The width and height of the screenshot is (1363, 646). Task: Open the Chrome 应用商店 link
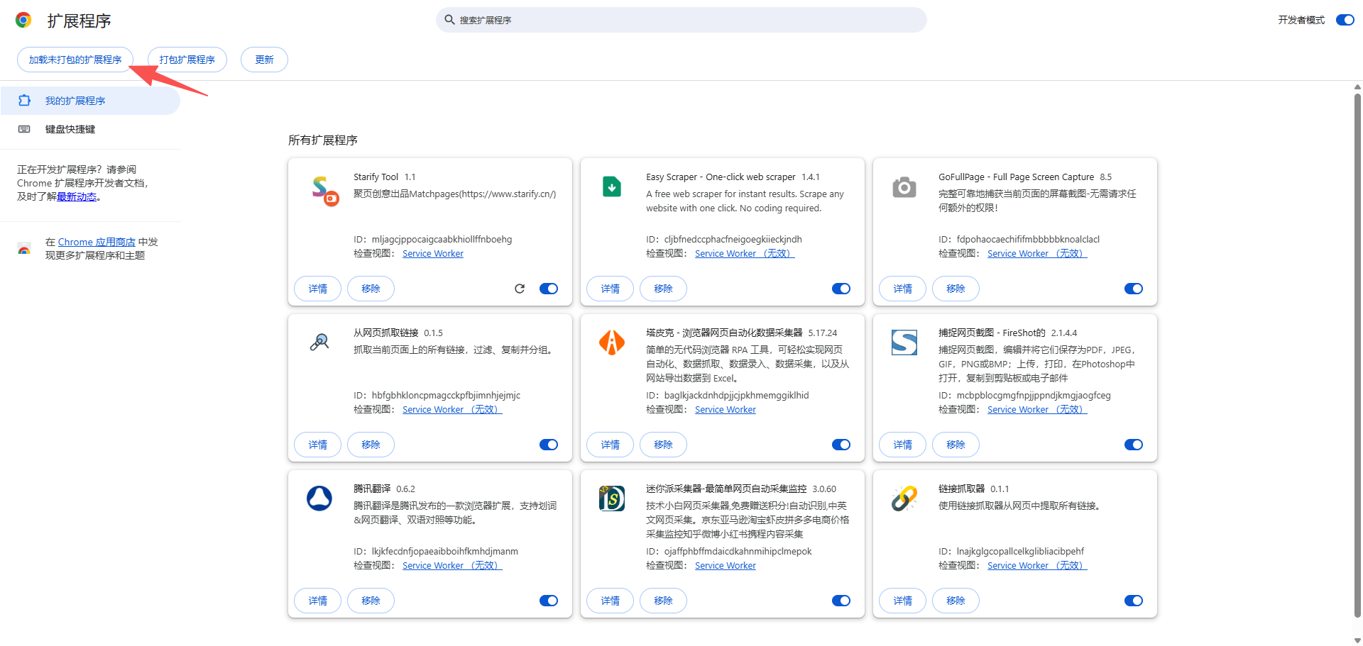point(96,242)
